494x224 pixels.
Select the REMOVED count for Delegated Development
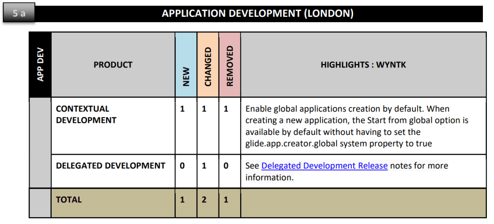pos(226,166)
